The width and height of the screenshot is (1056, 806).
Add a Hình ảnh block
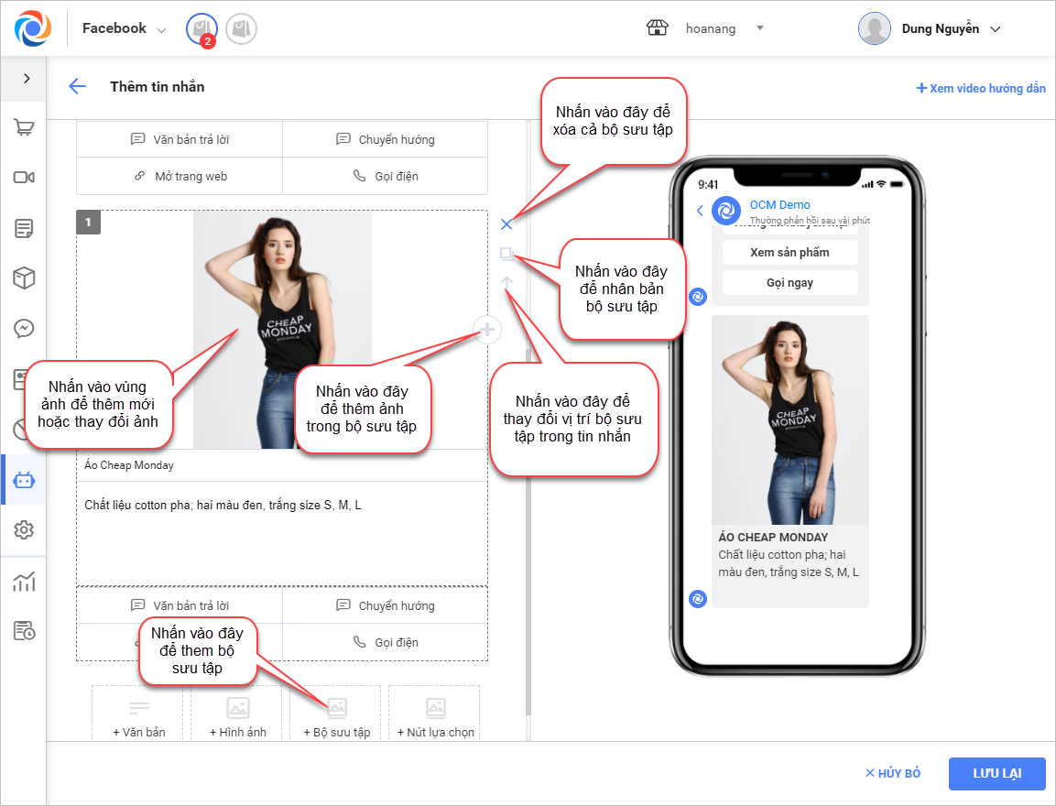pos(237,715)
